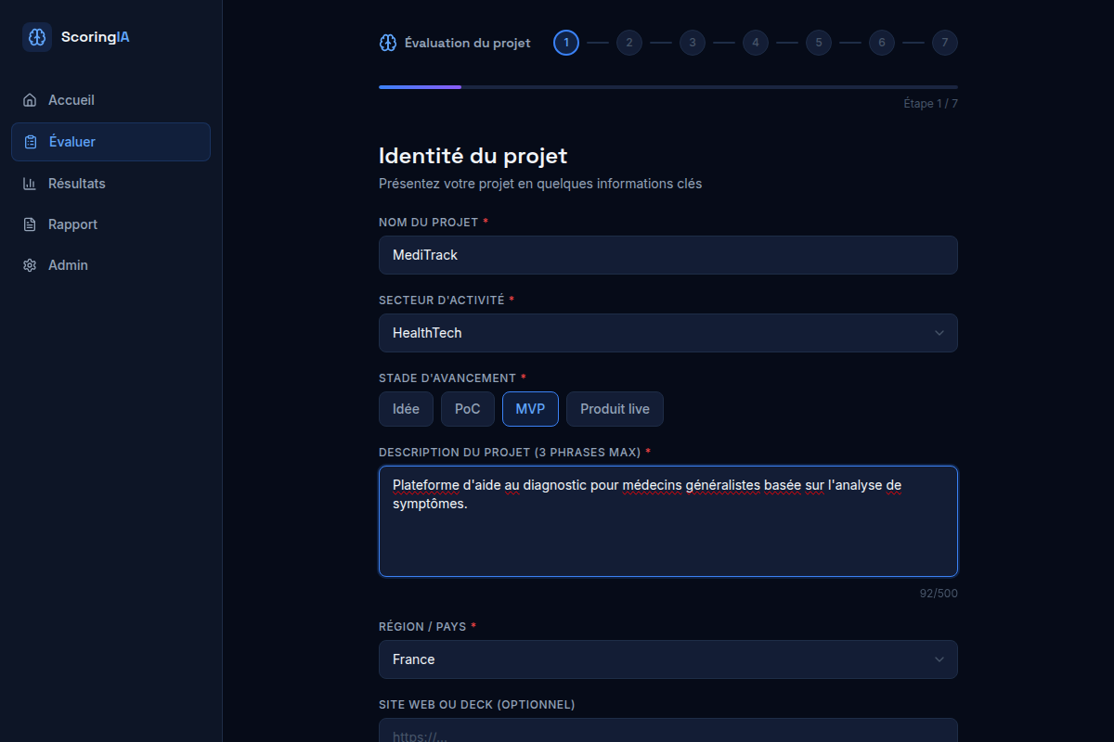Click the subtitle Présentez votre projet text
The width and height of the screenshot is (1114, 742).
click(x=540, y=184)
